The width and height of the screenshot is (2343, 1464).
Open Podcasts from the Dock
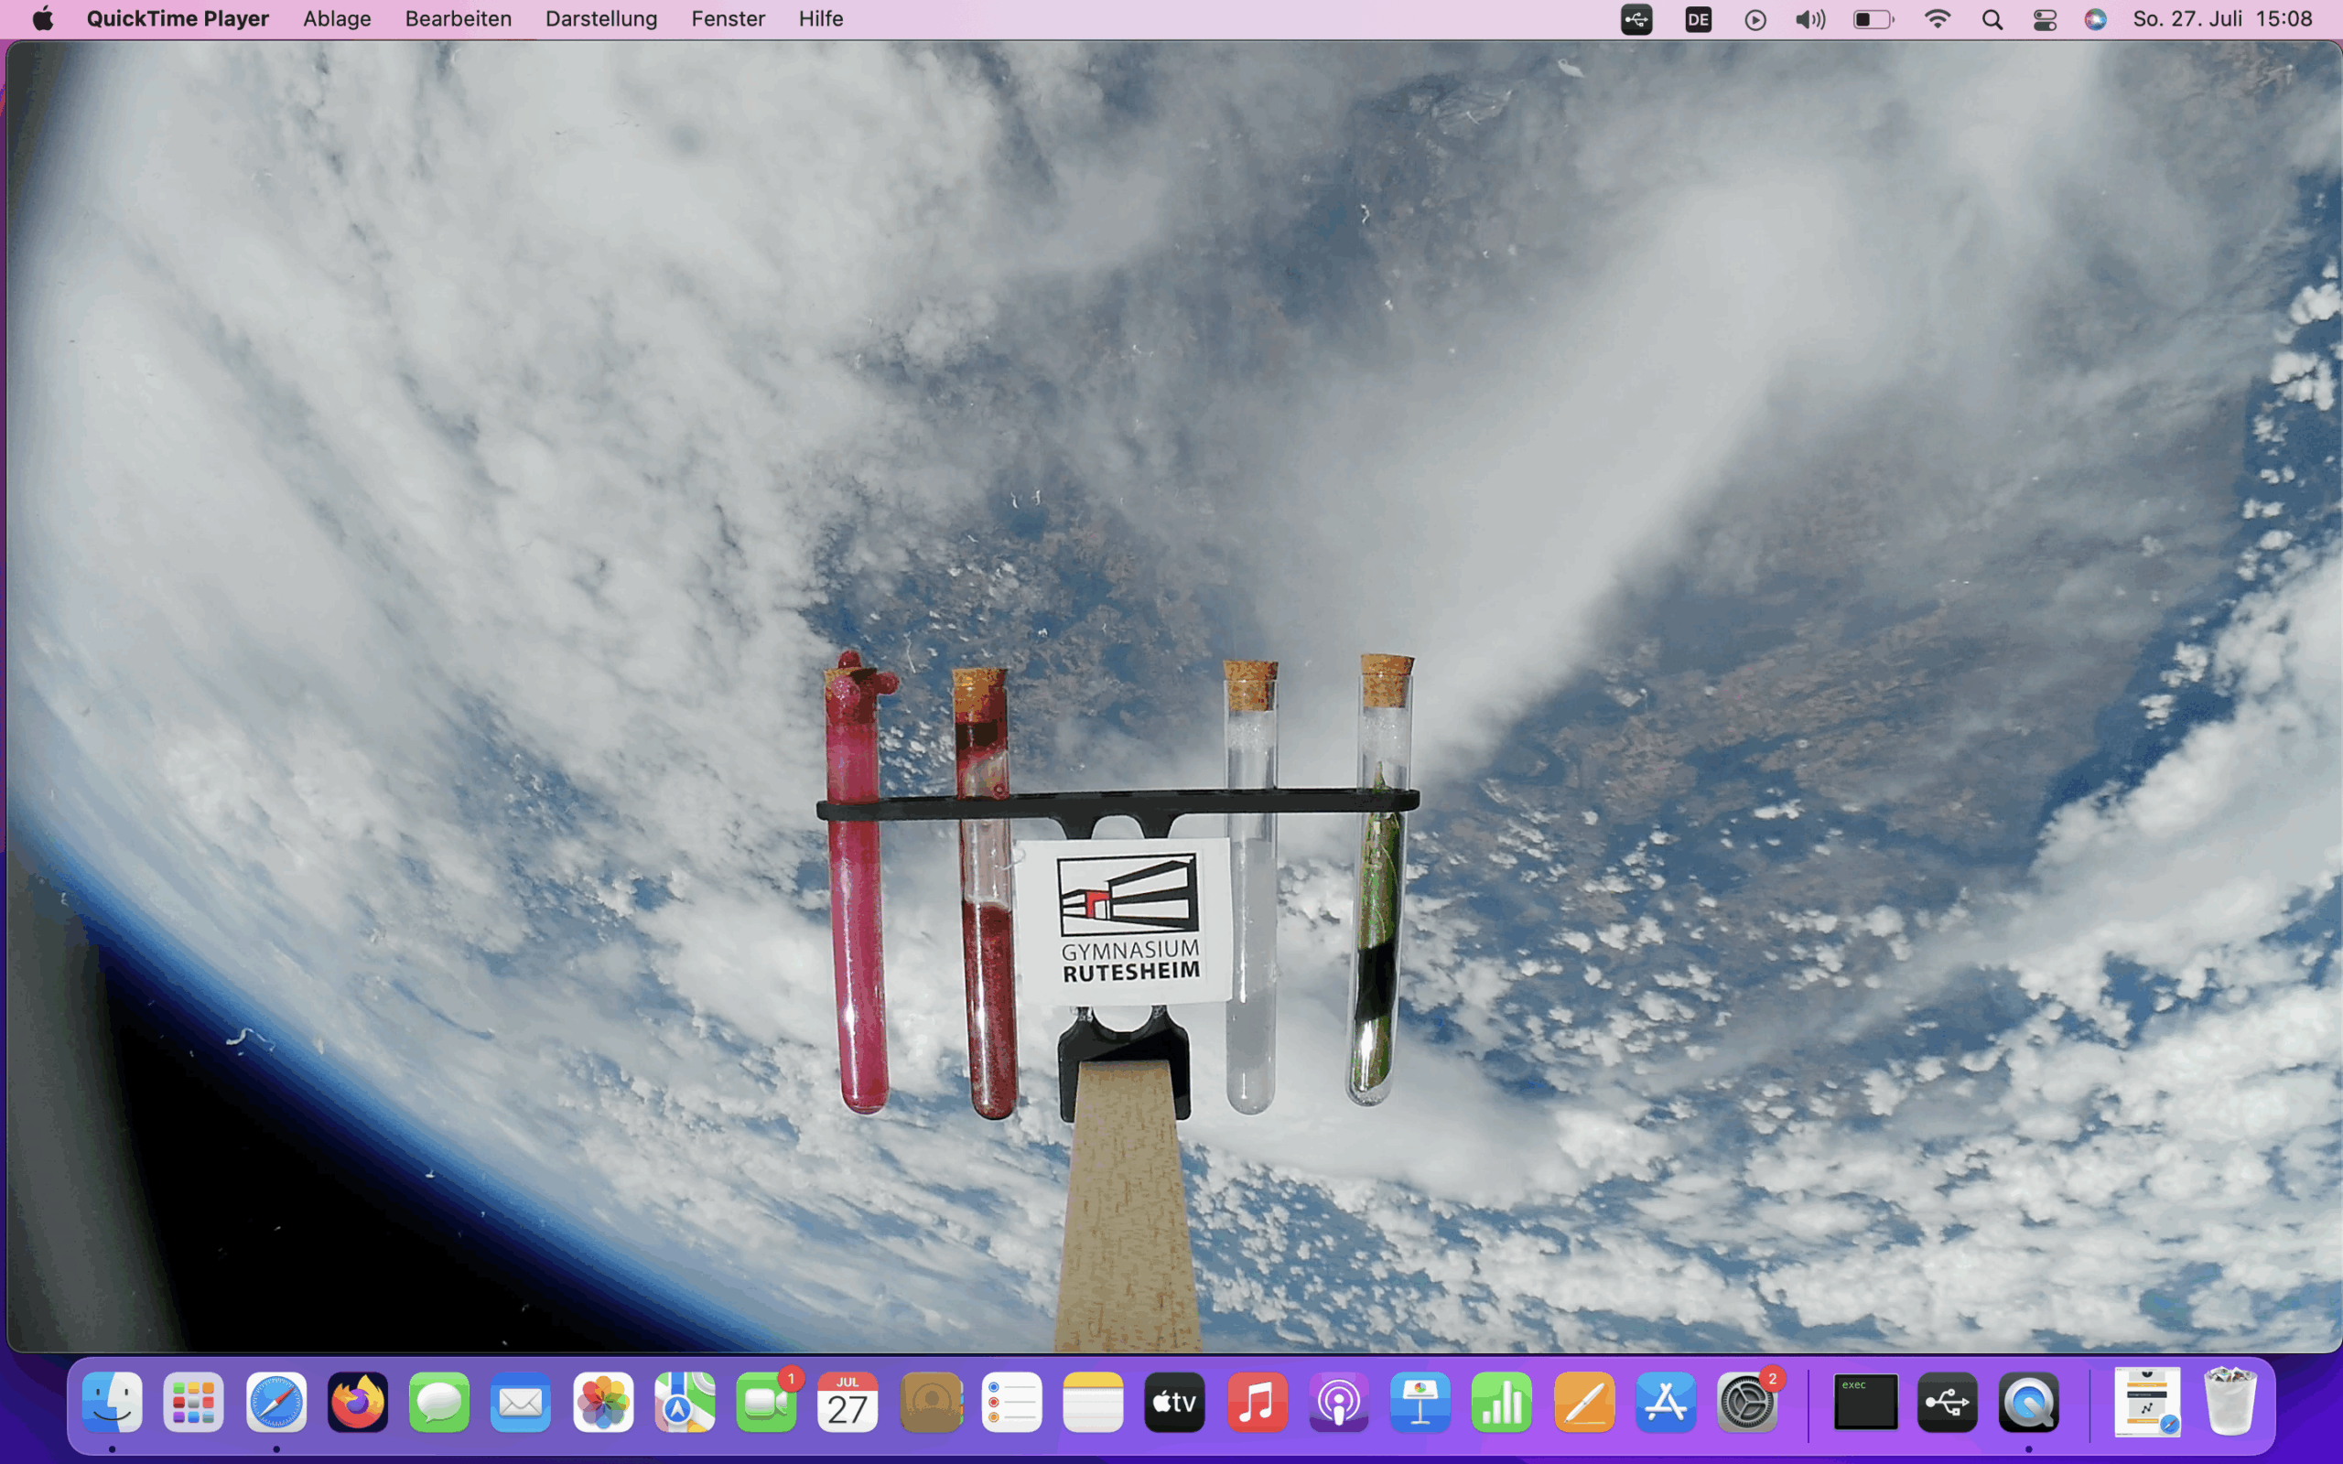[x=1338, y=1401]
